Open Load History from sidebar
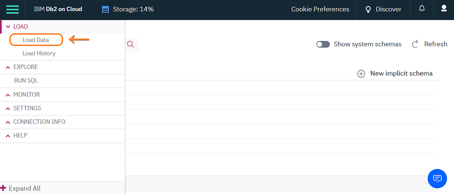The width and height of the screenshot is (454, 194). coord(39,53)
